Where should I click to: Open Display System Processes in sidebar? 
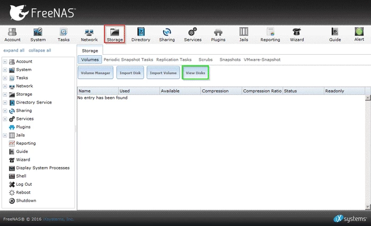point(39,168)
